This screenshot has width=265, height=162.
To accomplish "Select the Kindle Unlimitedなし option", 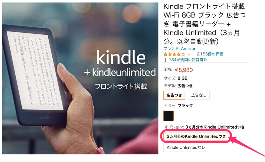I will [x=186, y=147].
